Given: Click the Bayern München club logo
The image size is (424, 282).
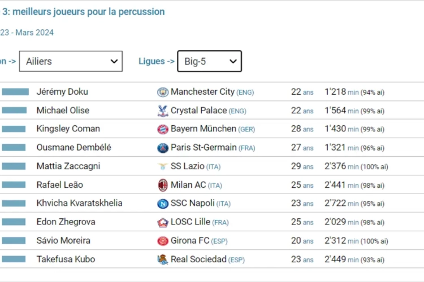Looking at the screenshot, I should pyautogui.click(x=163, y=129).
